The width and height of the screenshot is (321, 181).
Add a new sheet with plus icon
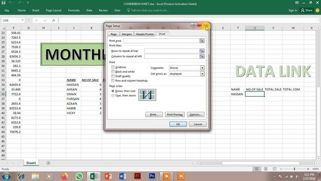click(48, 163)
